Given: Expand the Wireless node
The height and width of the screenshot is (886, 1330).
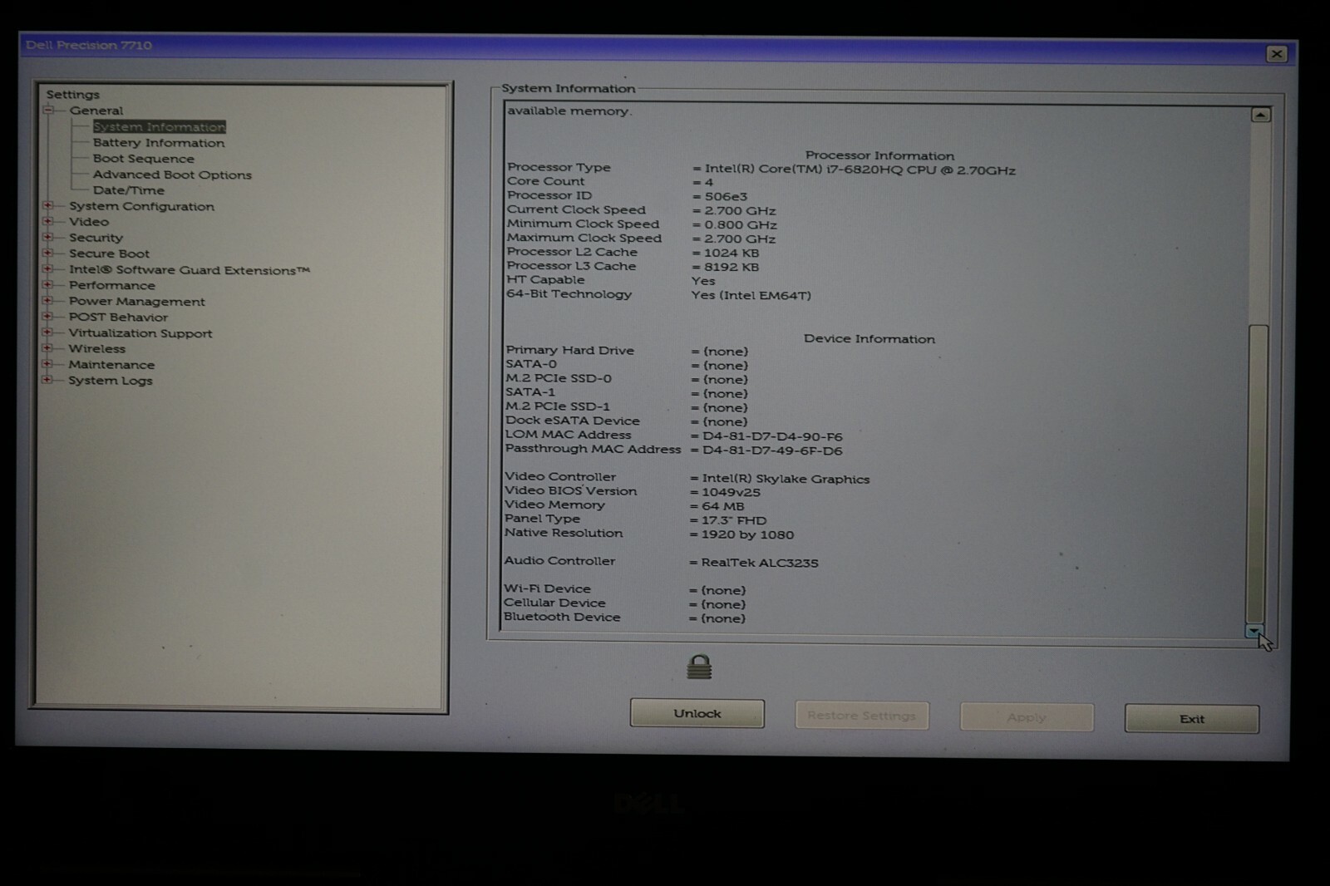Looking at the screenshot, I should [48, 348].
